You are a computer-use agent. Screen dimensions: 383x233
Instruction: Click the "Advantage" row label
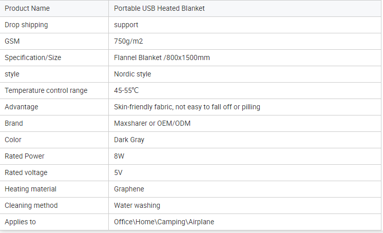pyautogui.click(x=21, y=107)
